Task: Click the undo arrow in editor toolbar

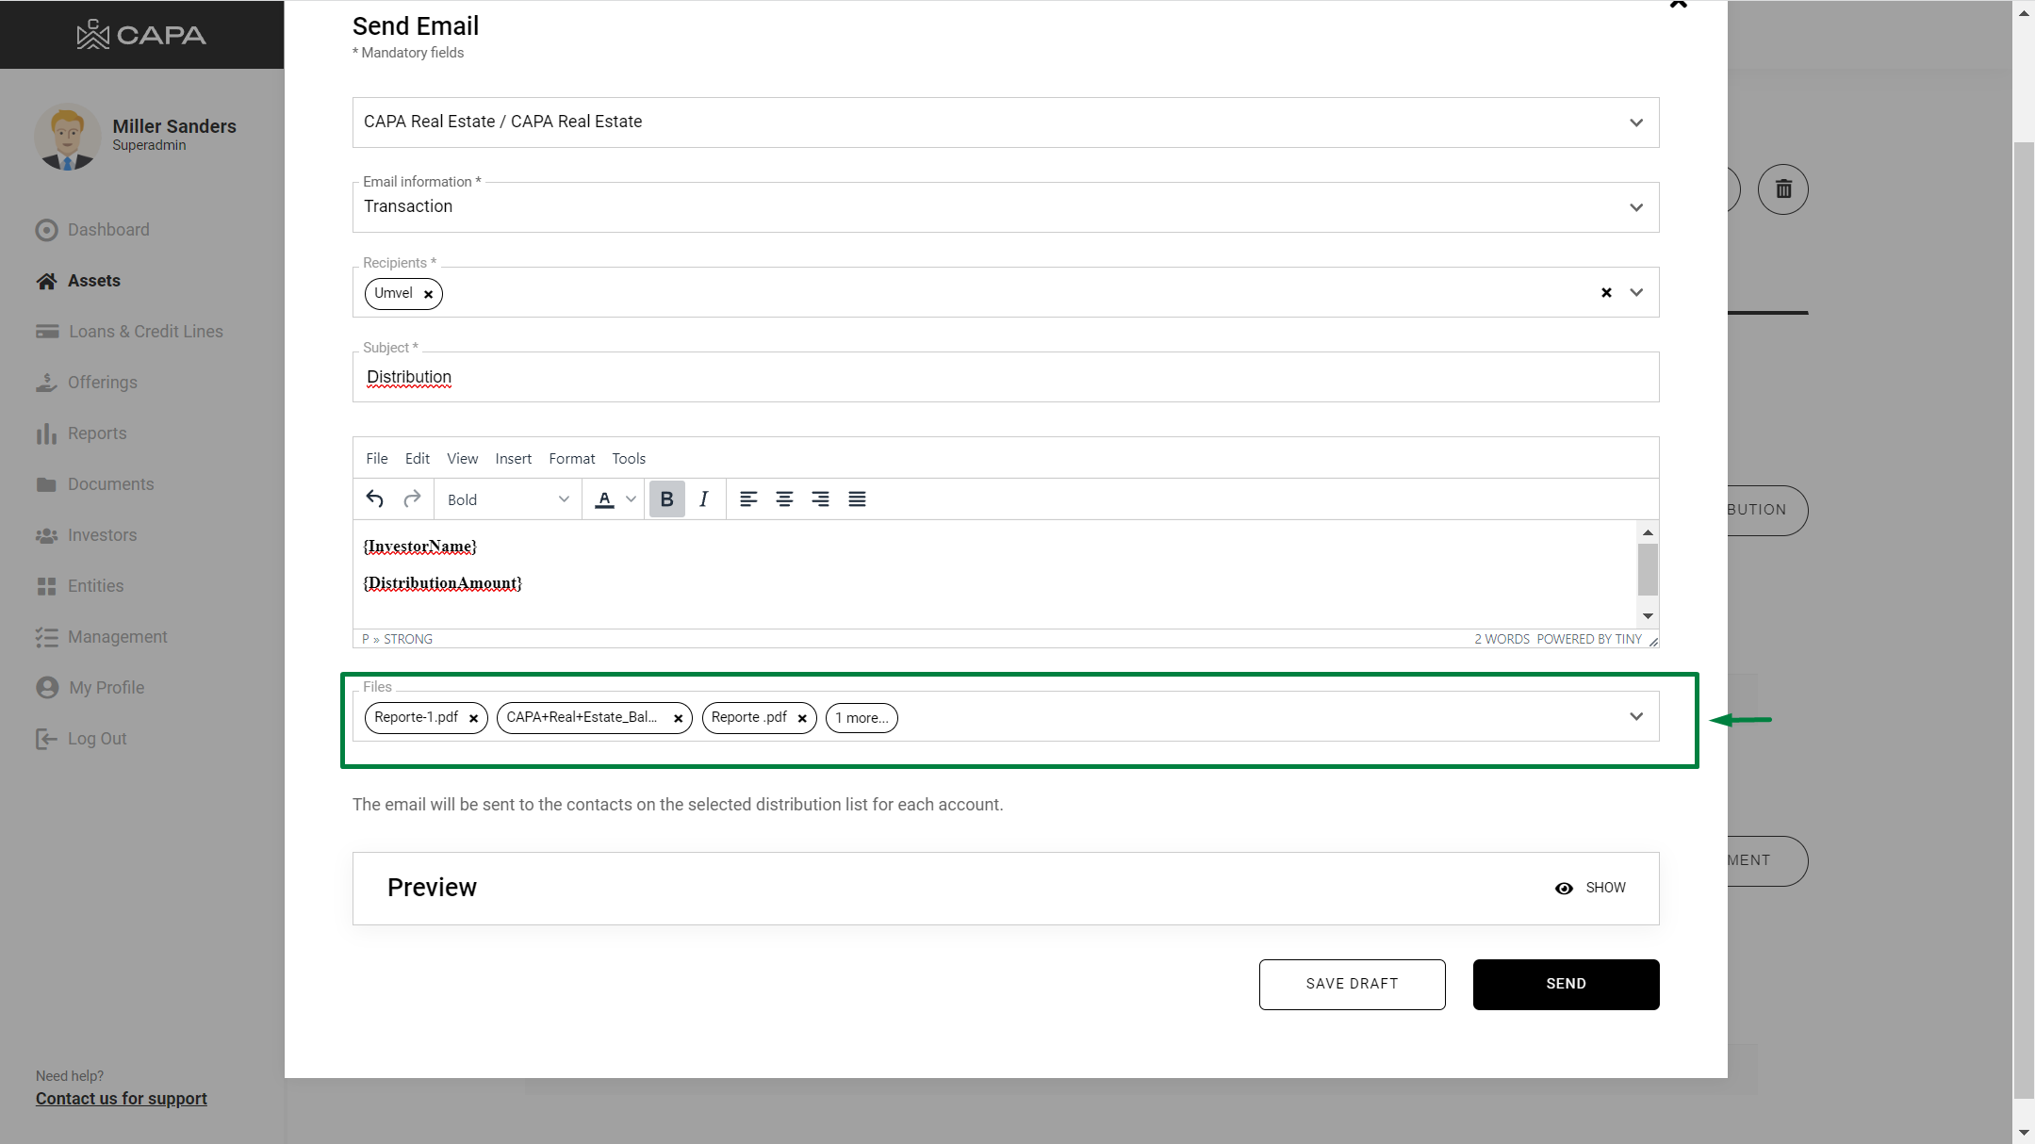Action: click(x=374, y=499)
